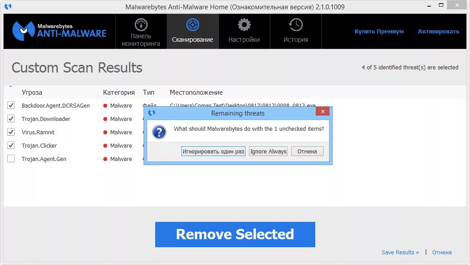The image size is (470, 265).
Task: Click red Malware dot for Trojan.Clicker row
Action: coord(105,146)
